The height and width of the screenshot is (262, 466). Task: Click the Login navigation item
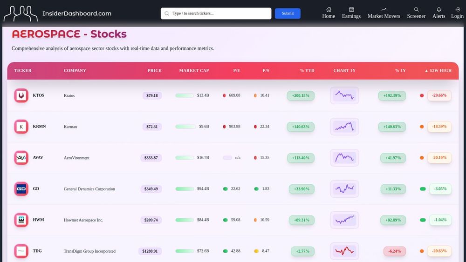[457, 13]
